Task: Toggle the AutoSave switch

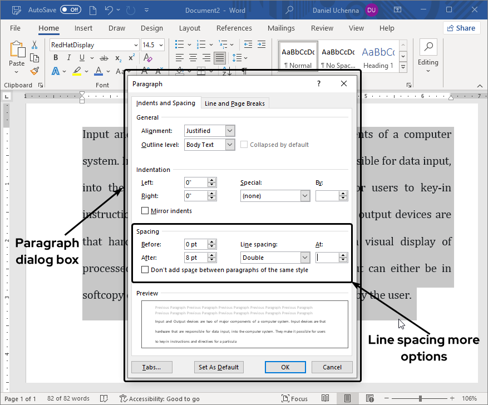Action: tap(70, 10)
